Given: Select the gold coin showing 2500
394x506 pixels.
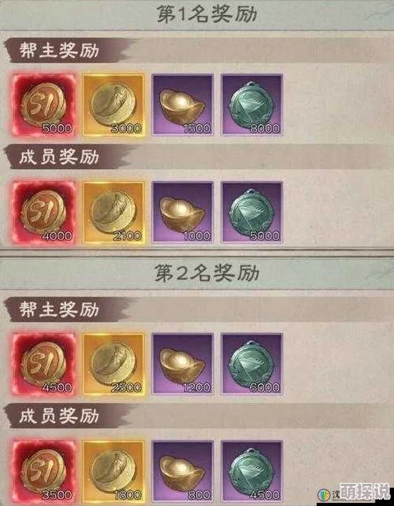Looking at the screenshot, I should click(113, 364).
